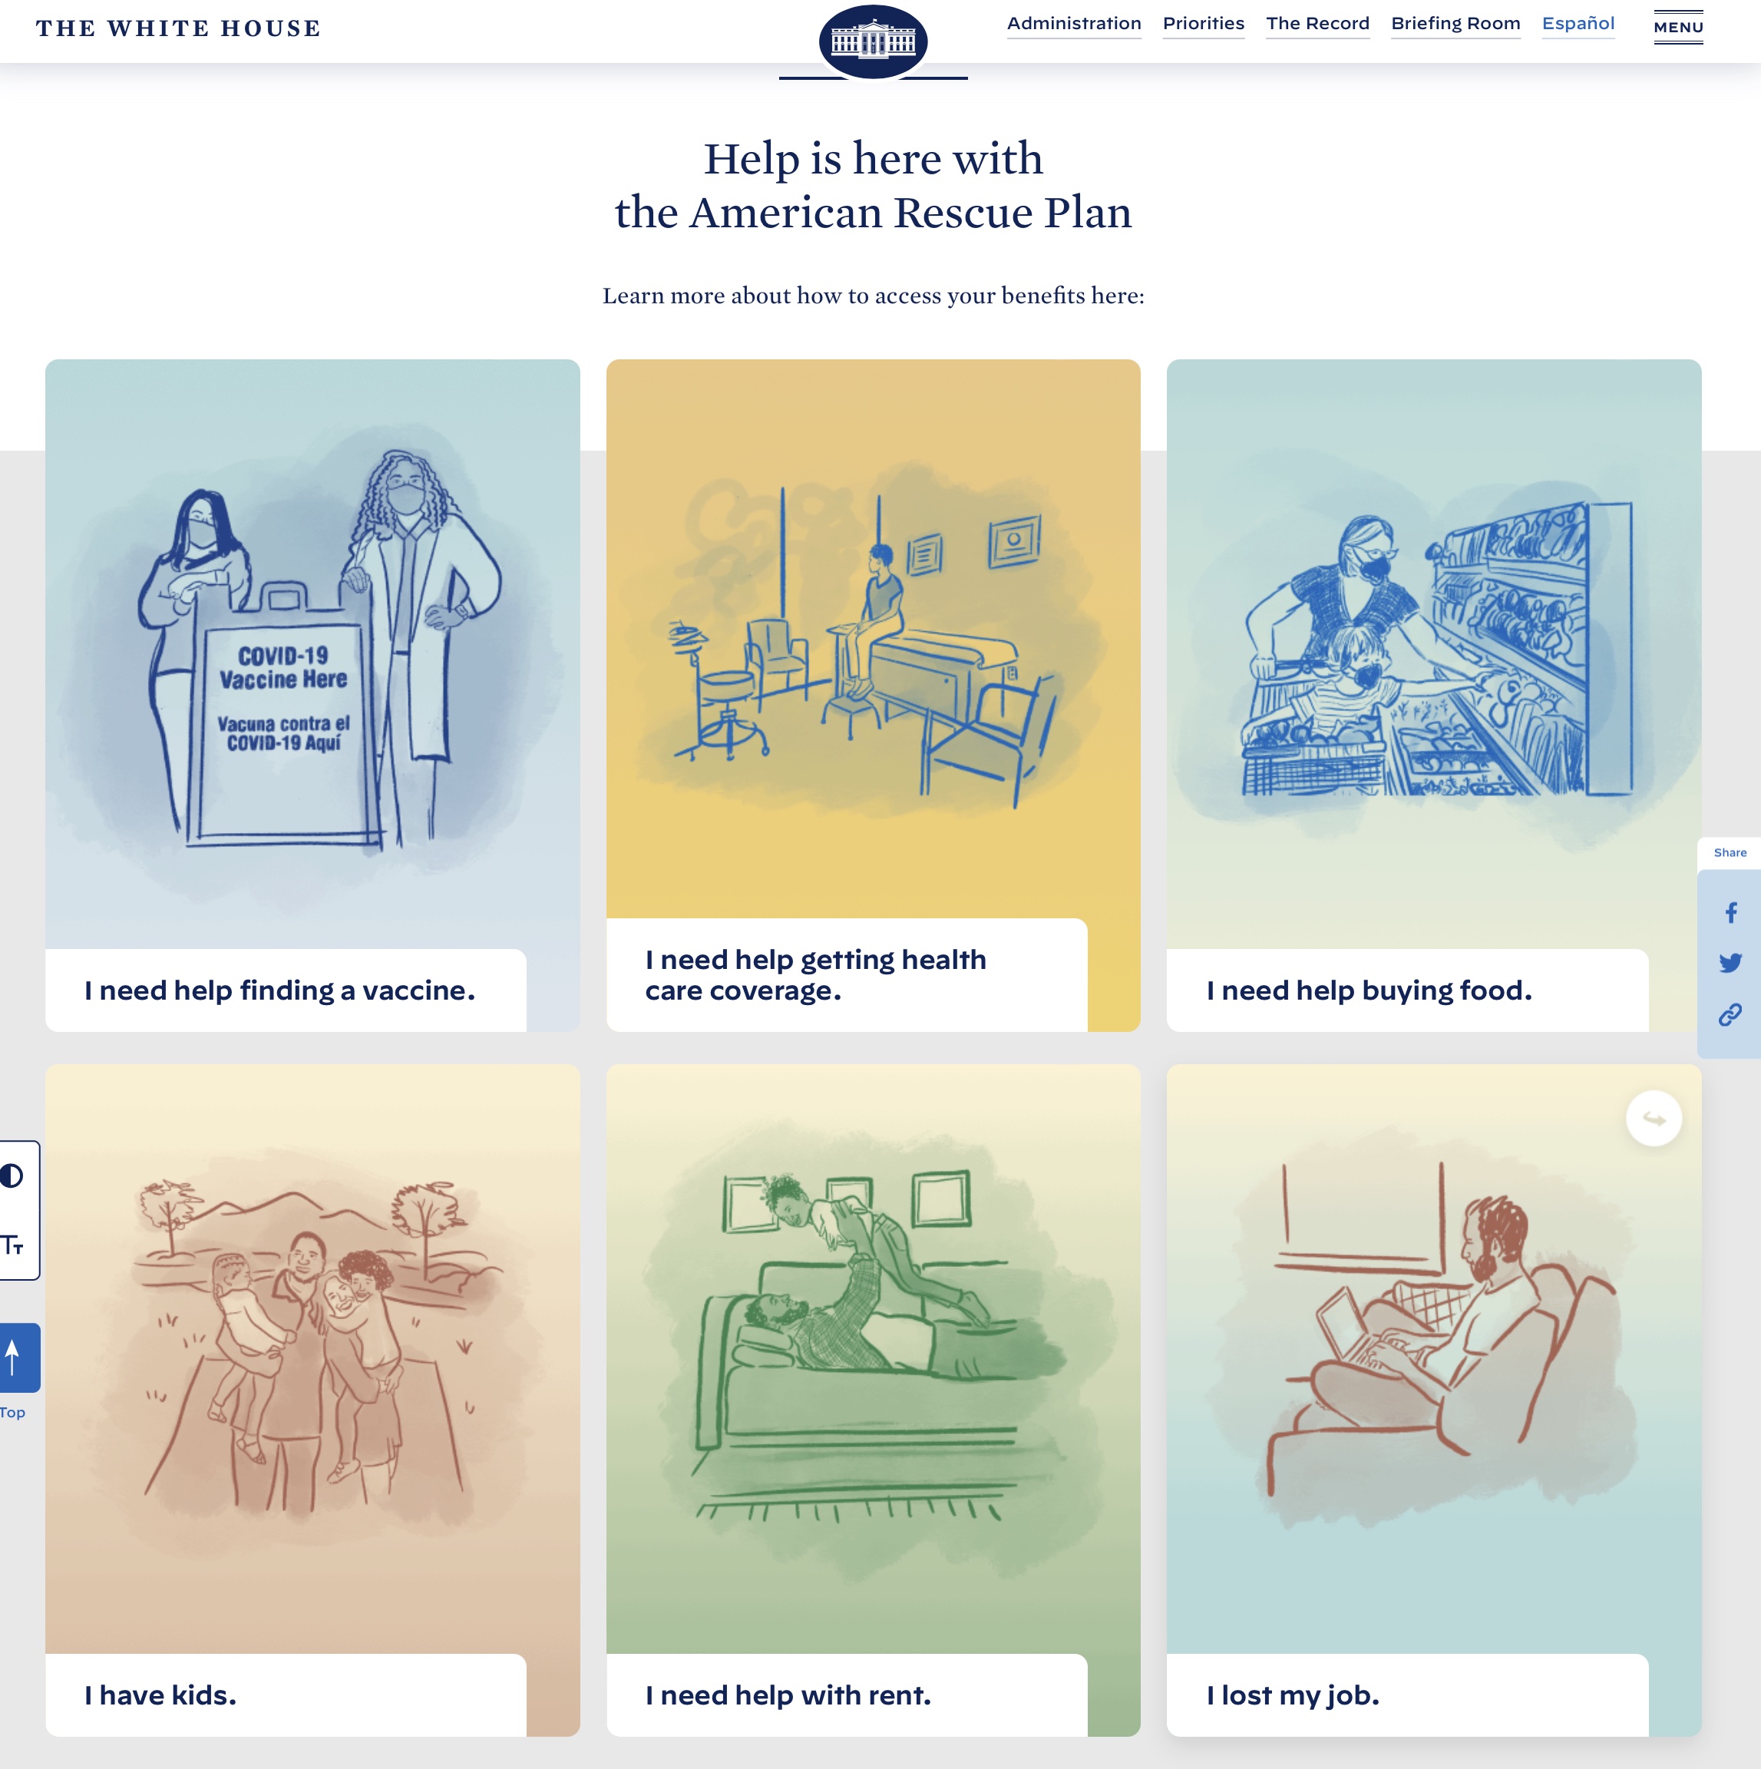Share this page on Facebook

[x=1730, y=912]
